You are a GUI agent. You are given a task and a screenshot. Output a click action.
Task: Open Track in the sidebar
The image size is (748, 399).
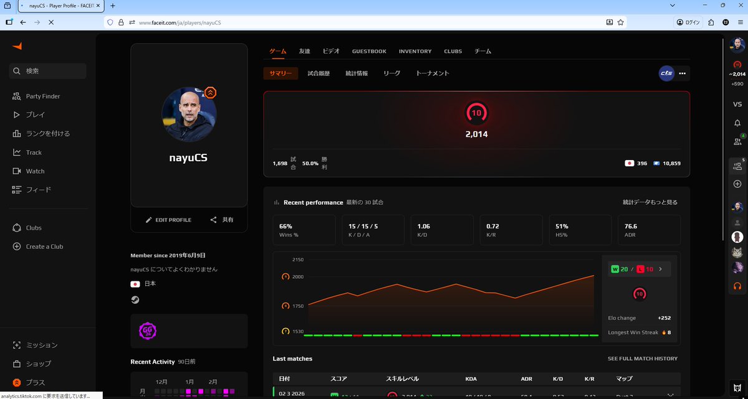[x=27, y=153]
